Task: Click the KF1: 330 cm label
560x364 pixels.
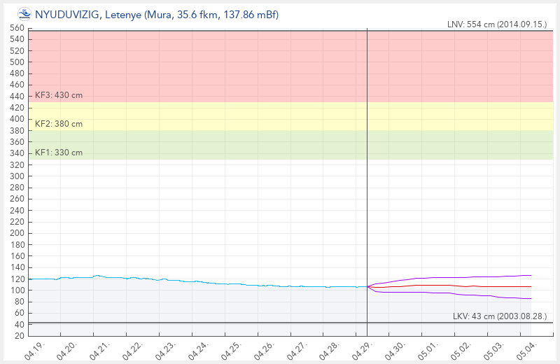Action: coord(59,153)
